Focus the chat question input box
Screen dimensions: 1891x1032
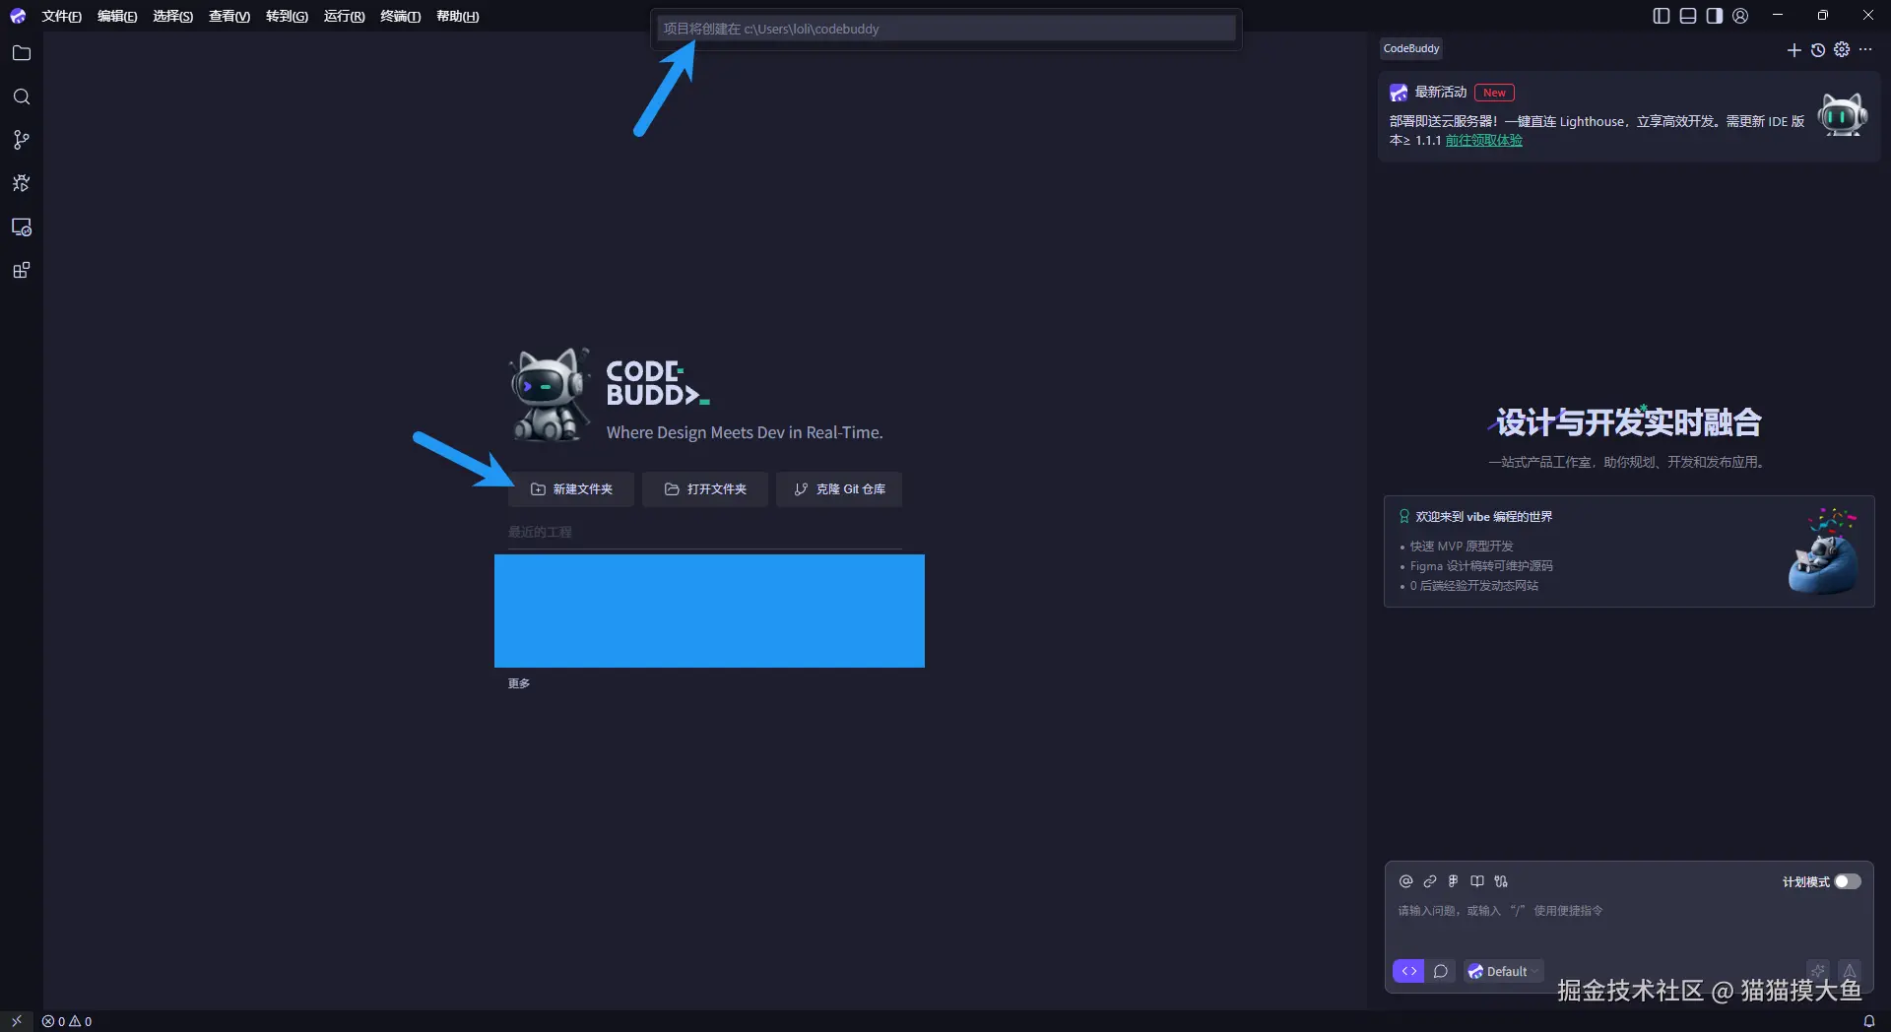click(x=1629, y=911)
